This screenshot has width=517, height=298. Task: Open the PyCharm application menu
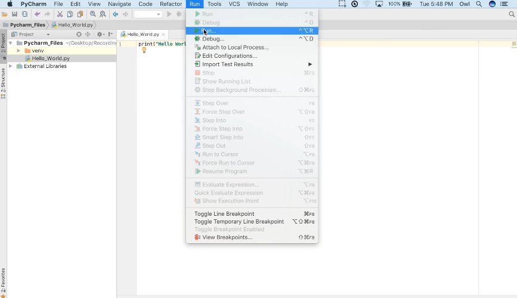click(33, 4)
